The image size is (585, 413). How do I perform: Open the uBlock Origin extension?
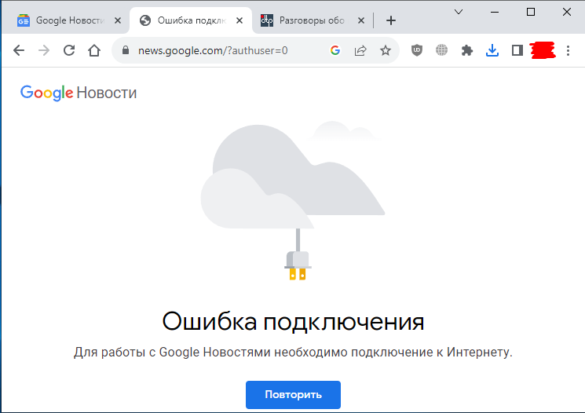click(417, 51)
